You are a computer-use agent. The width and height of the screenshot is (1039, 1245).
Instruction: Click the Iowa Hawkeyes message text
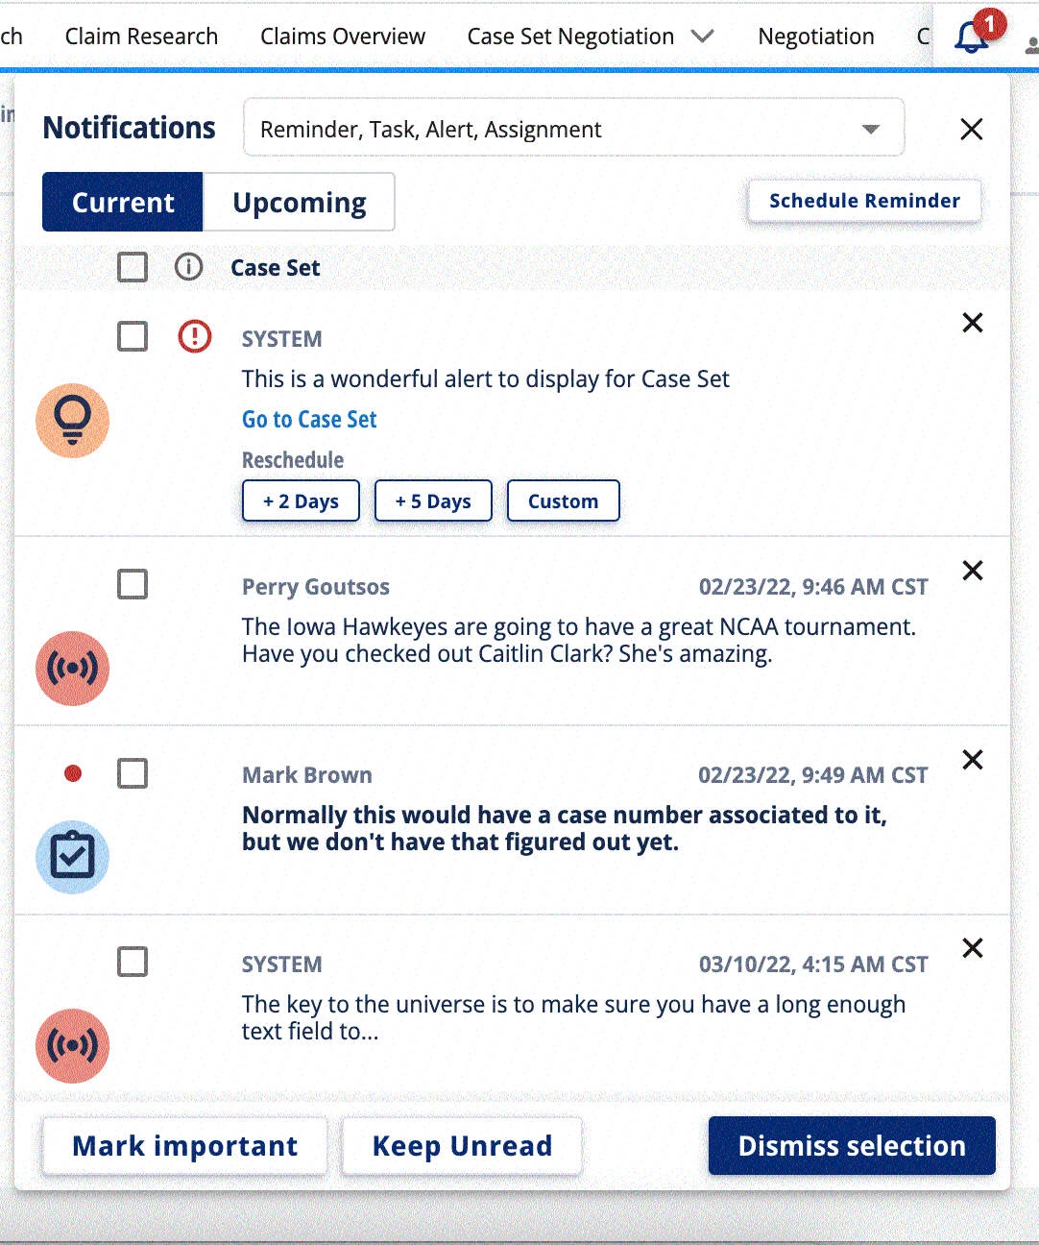[579, 640]
